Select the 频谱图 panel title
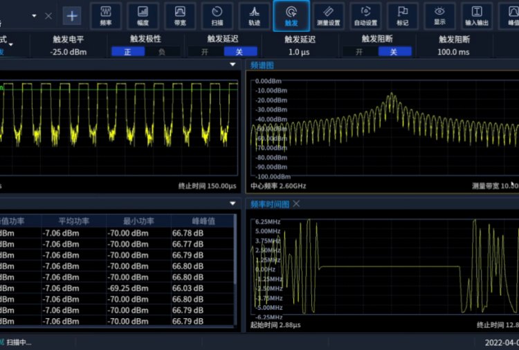 click(262, 65)
